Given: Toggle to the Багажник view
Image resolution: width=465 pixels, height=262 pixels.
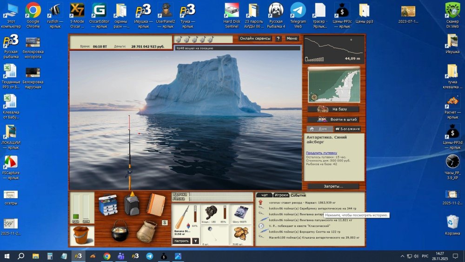Looking at the screenshot, I should click(x=347, y=129).
